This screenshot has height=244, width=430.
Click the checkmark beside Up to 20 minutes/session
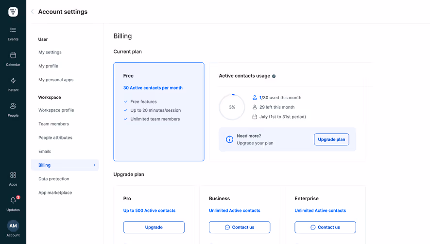point(126,110)
